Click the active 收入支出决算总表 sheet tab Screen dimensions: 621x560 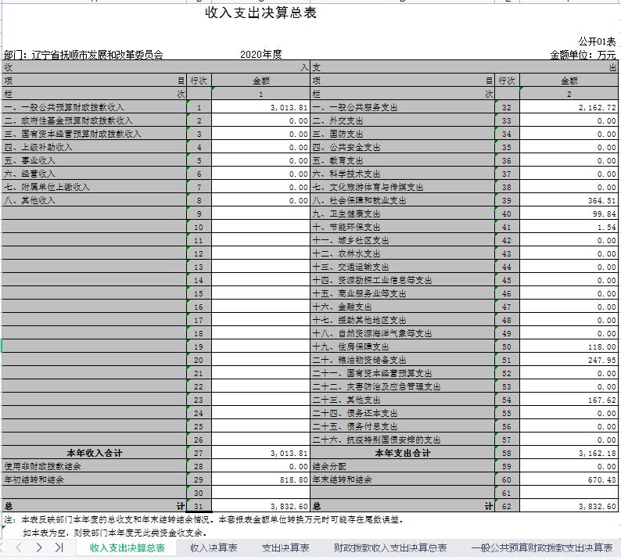[127, 547]
